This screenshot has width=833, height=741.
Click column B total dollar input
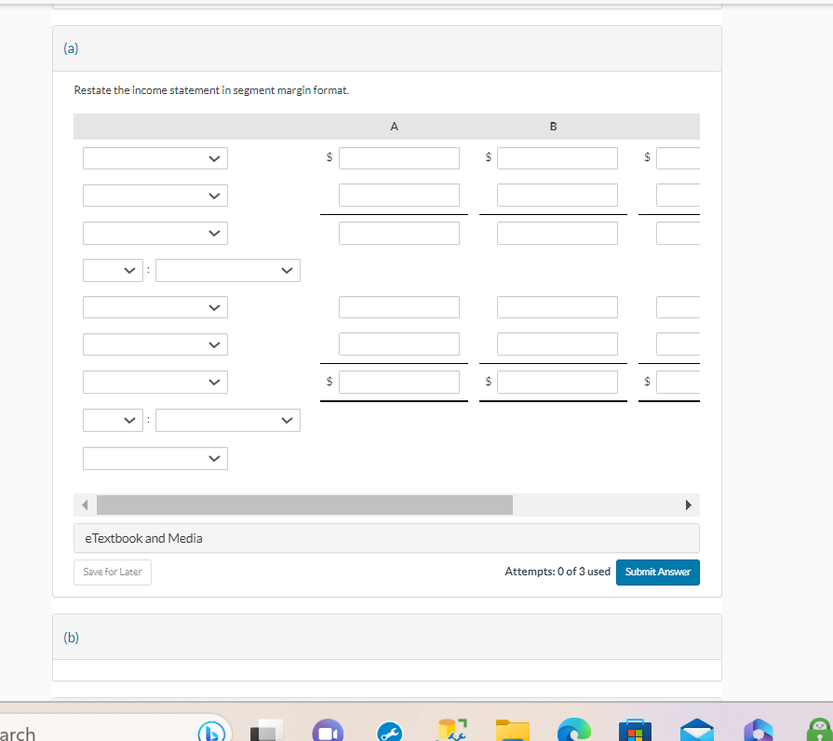558,382
